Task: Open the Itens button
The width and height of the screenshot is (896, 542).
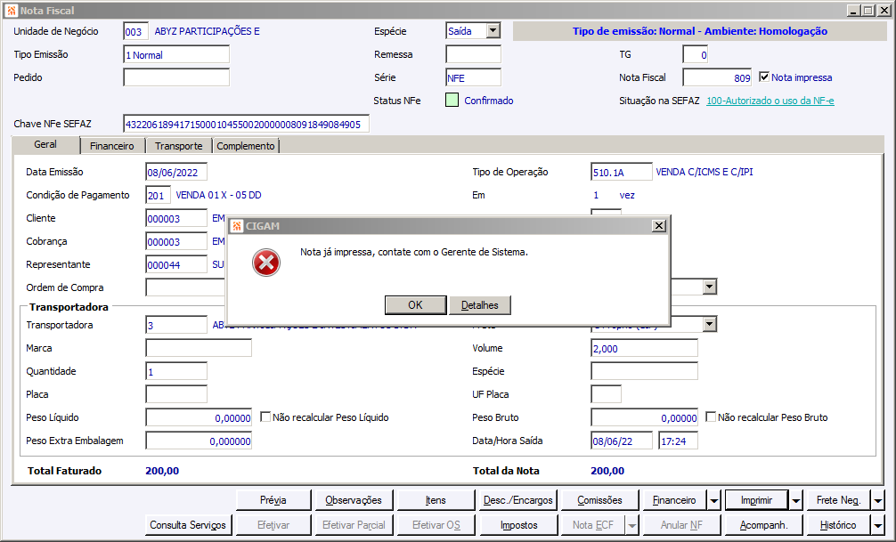Action: pos(436,500)
